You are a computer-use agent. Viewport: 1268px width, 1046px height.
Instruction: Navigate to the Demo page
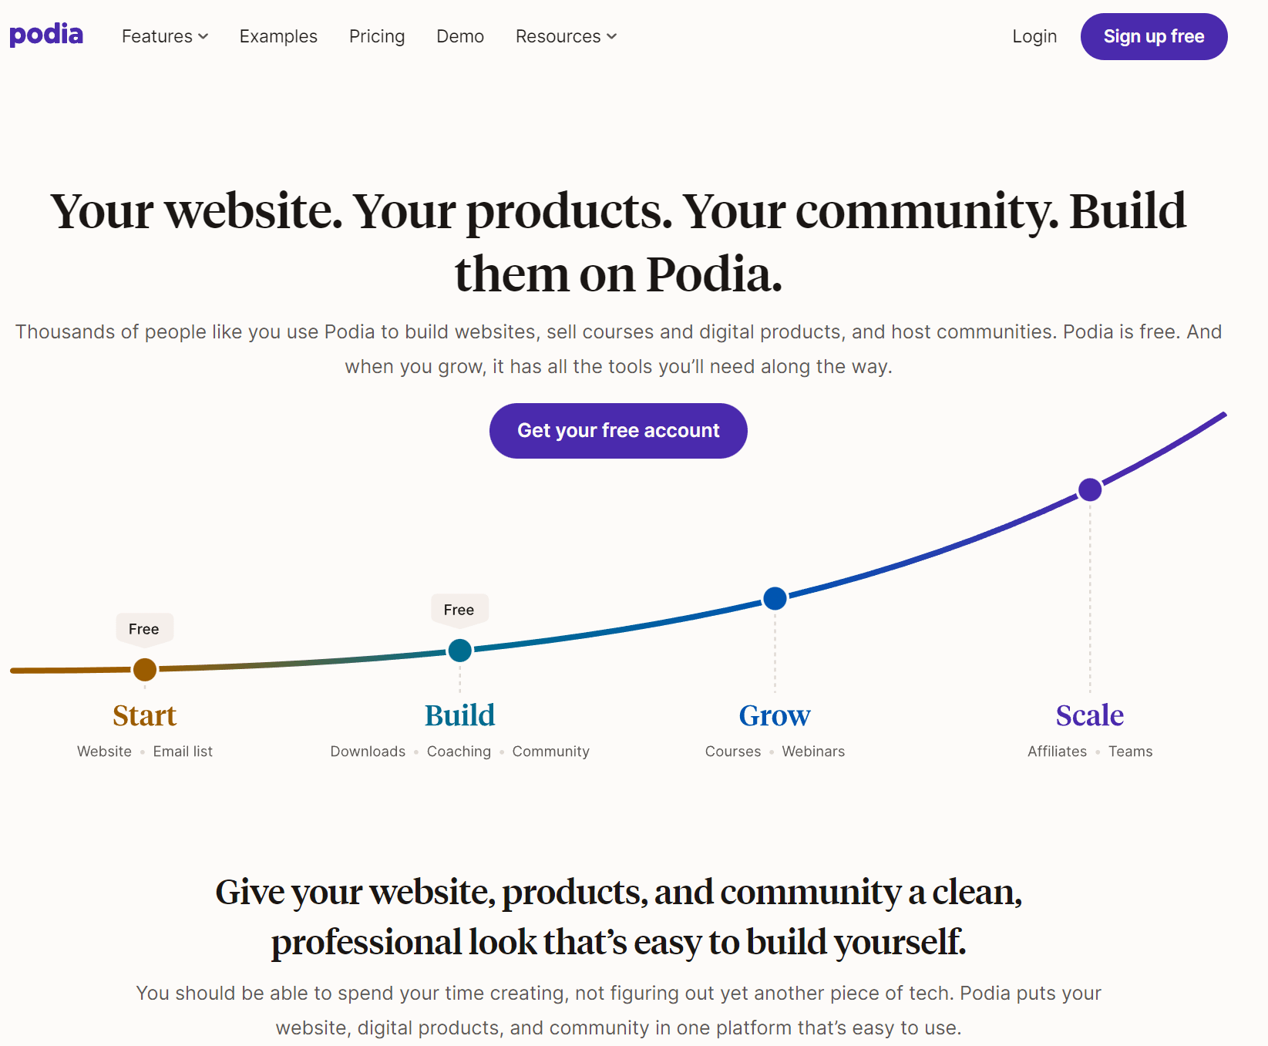click(460, 36)
